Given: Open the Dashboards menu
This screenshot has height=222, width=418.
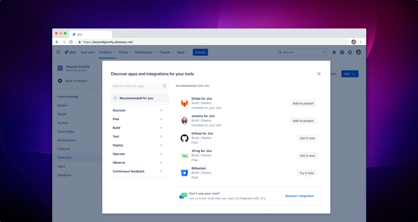Looking at the screenshot, I should pos(144,52).
